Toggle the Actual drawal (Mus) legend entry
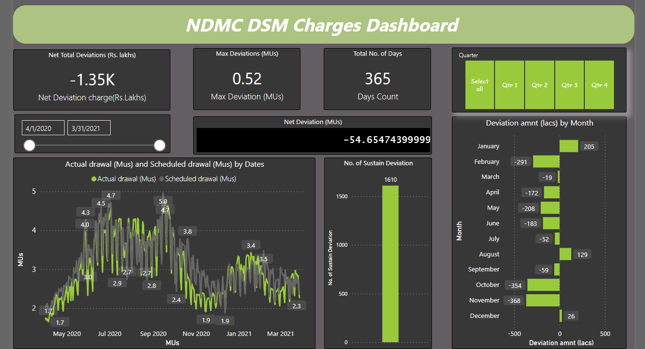 click(x=124, y=179)
